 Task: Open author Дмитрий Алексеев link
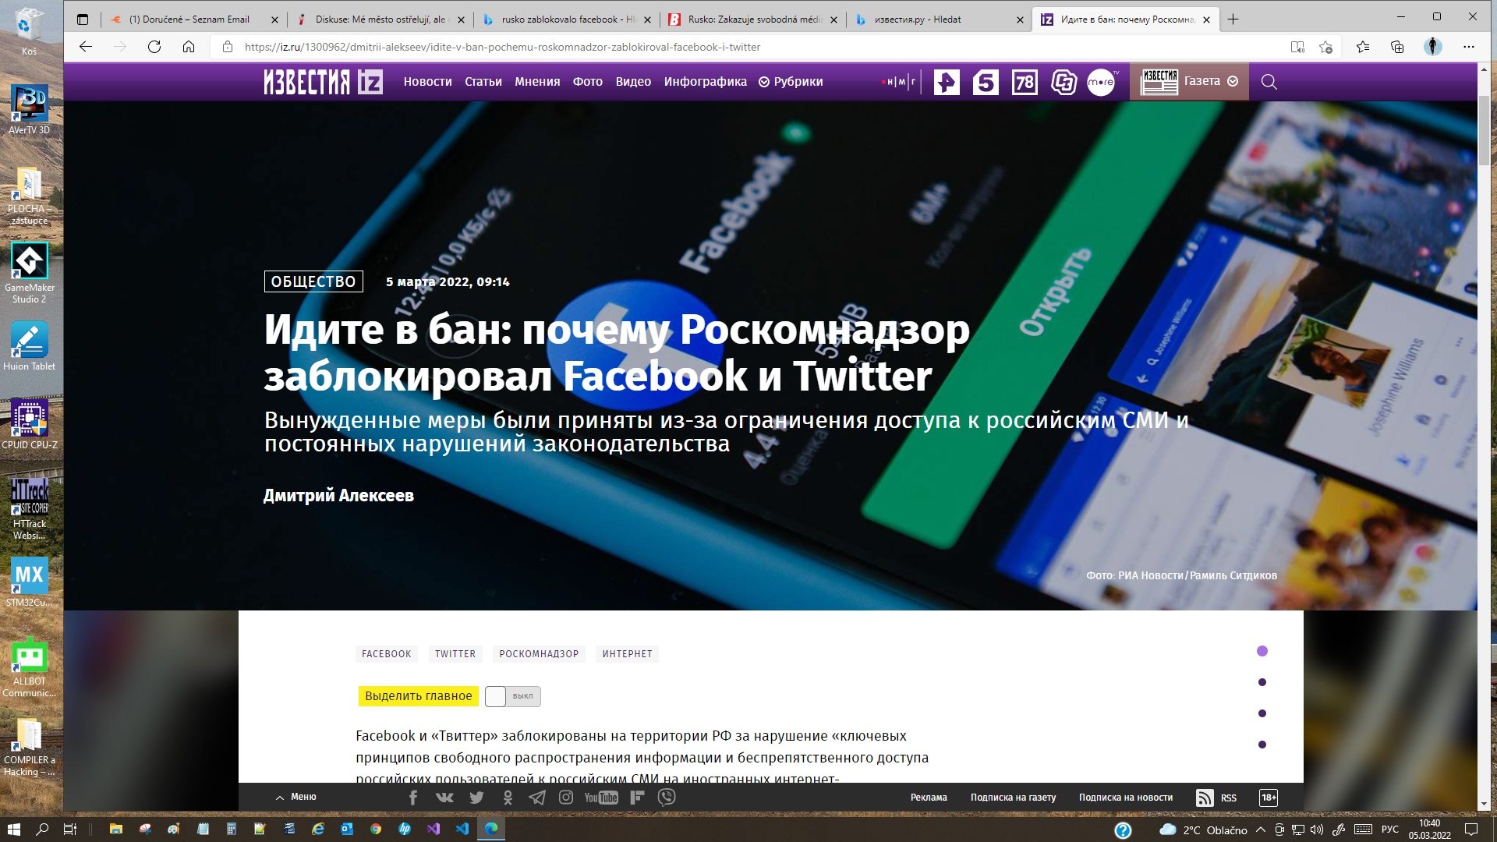338,496
